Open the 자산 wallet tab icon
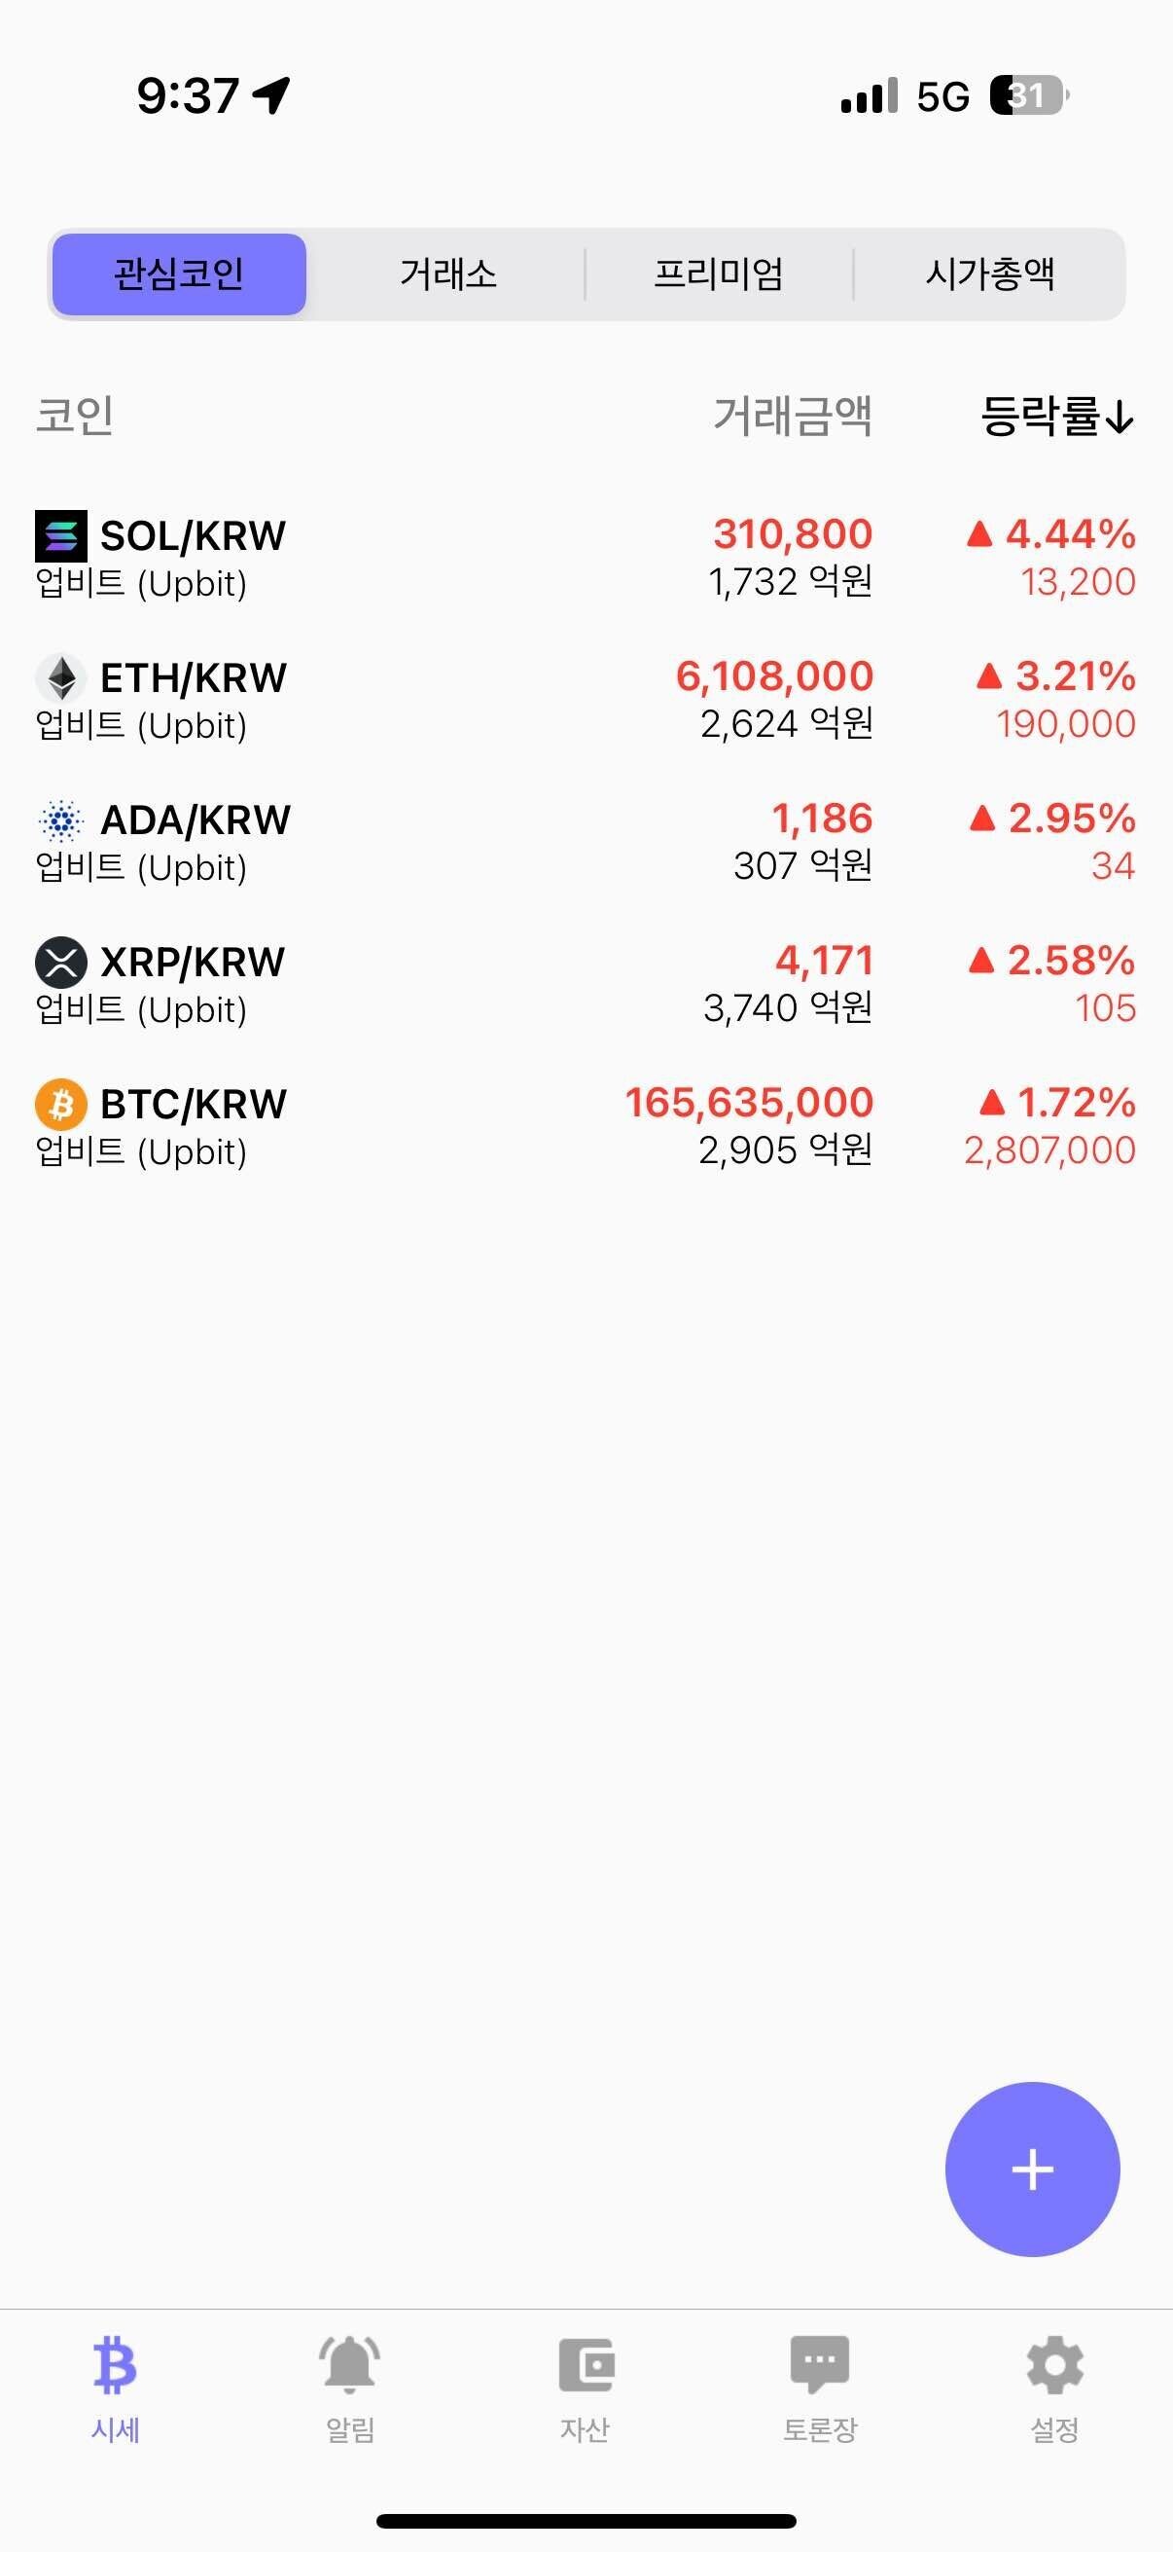1173x2552 pixels. point(586,2364)
